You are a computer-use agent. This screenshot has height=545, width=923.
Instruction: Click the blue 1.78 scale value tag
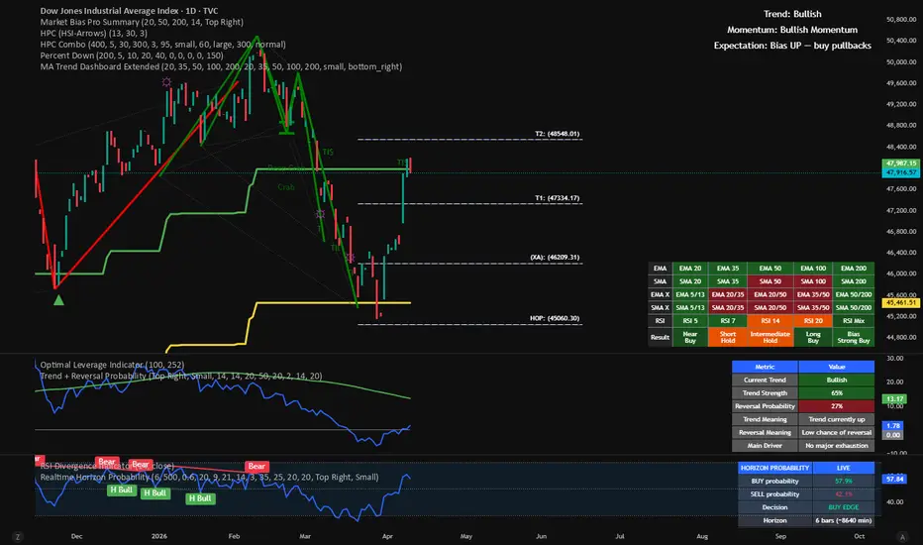(893, 425)
